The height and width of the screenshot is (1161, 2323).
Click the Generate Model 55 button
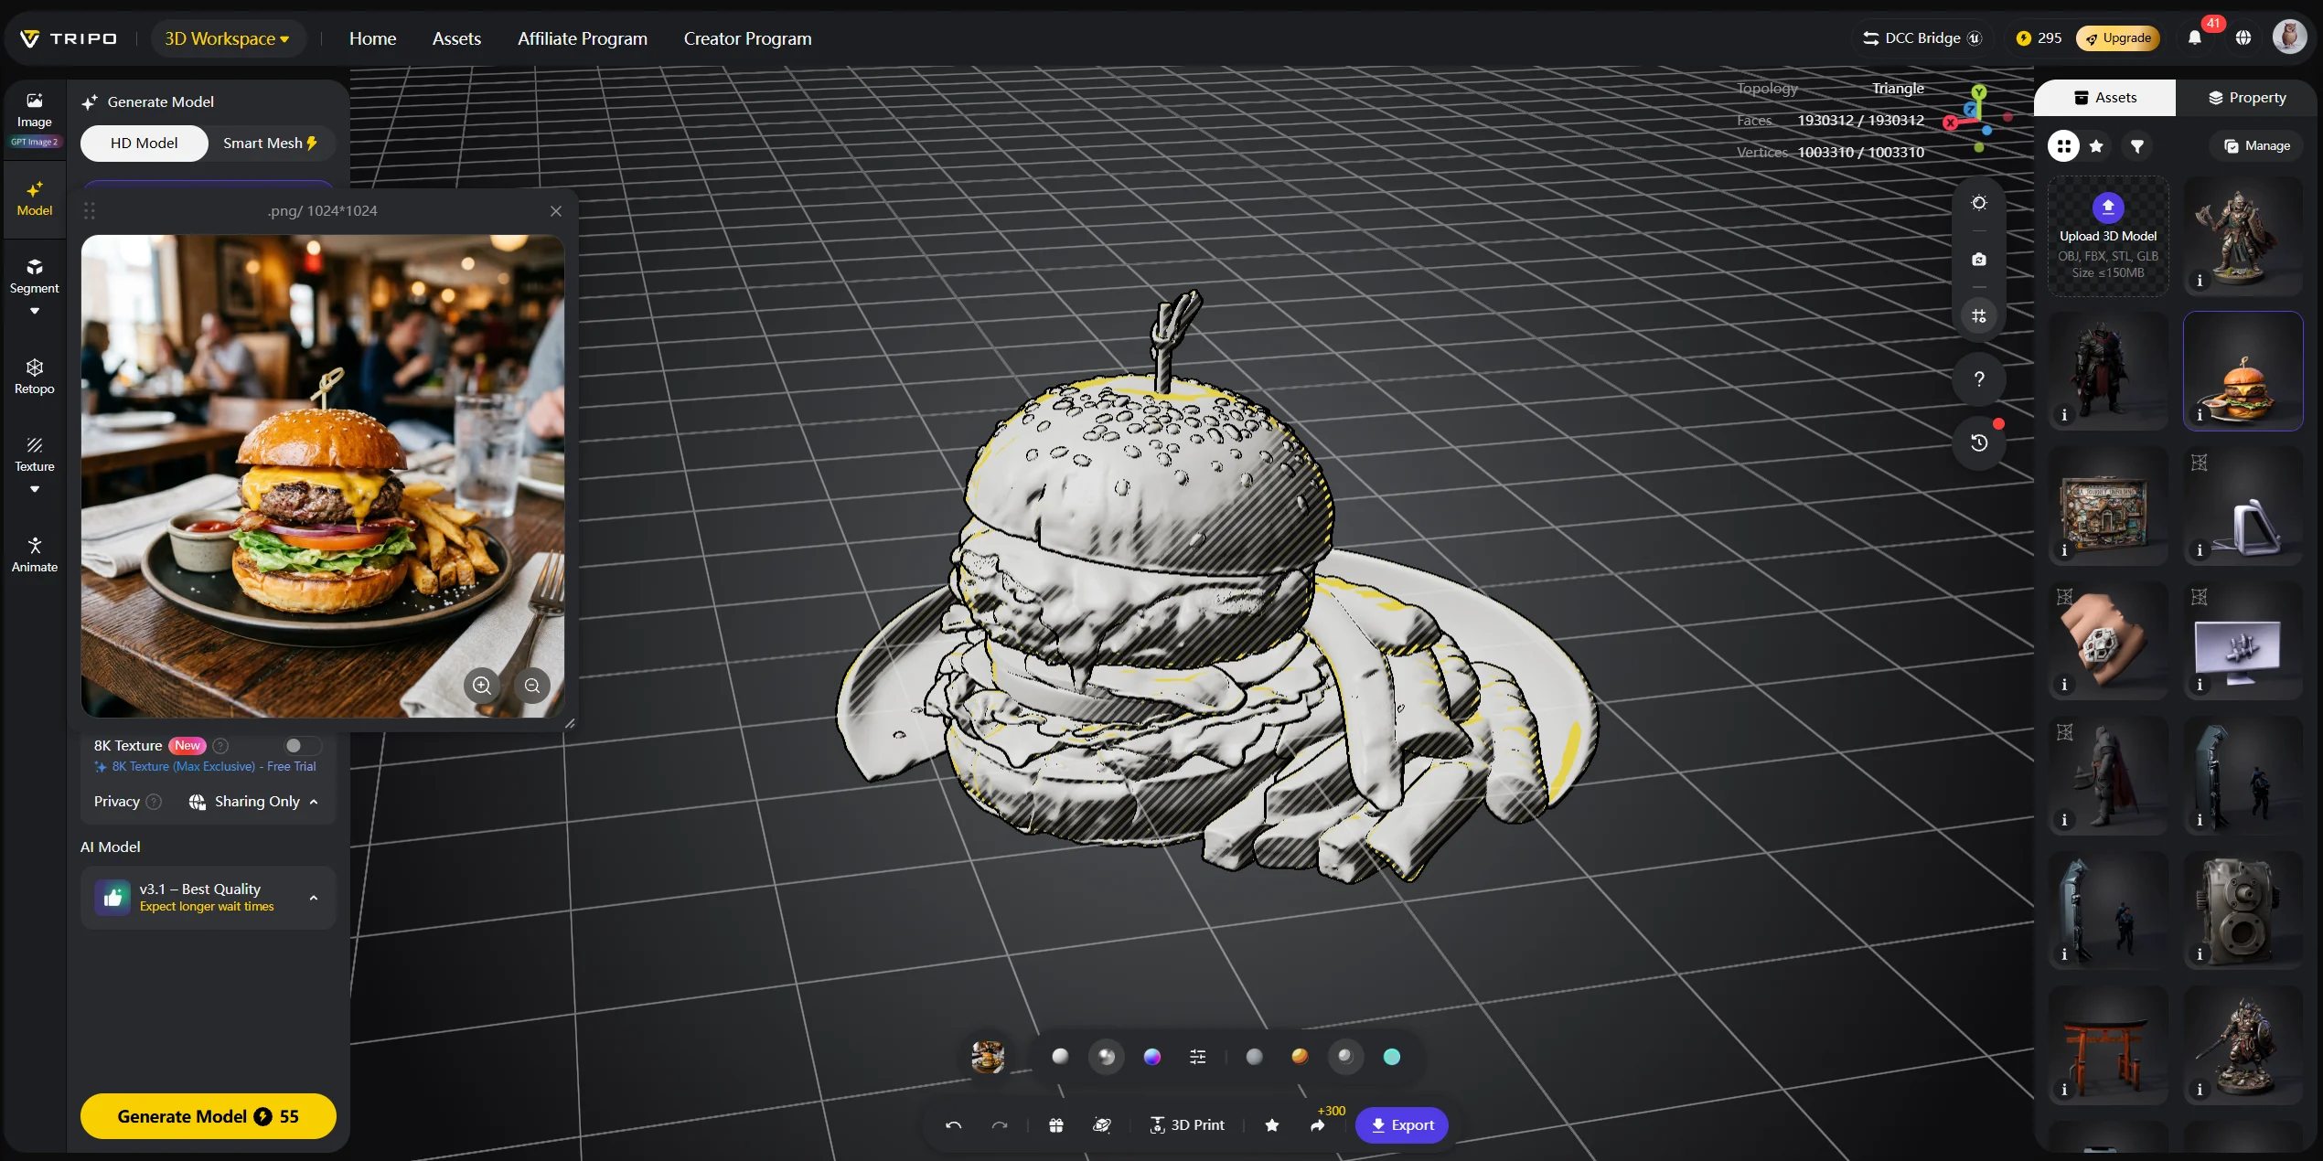pyautogui.click(x=209, y=1116)
